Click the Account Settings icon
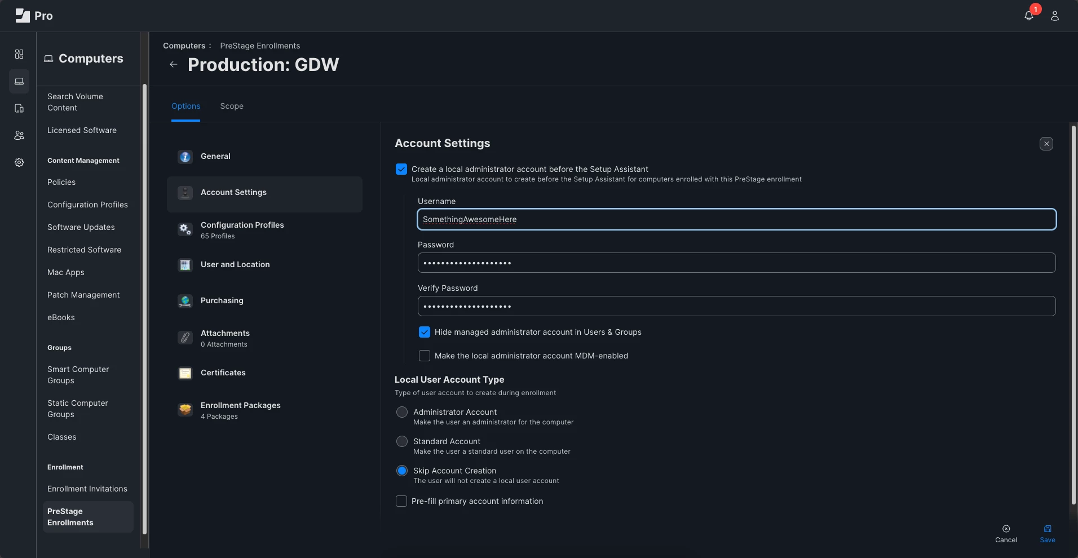This screenshot has width=1078, height=558. (x=185, y=193)
